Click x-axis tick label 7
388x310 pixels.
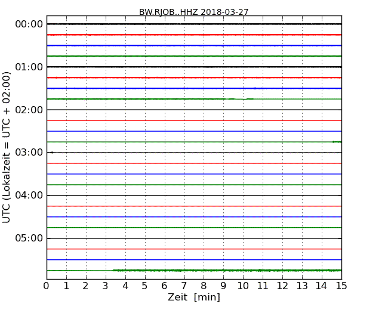tap(184, 286)
